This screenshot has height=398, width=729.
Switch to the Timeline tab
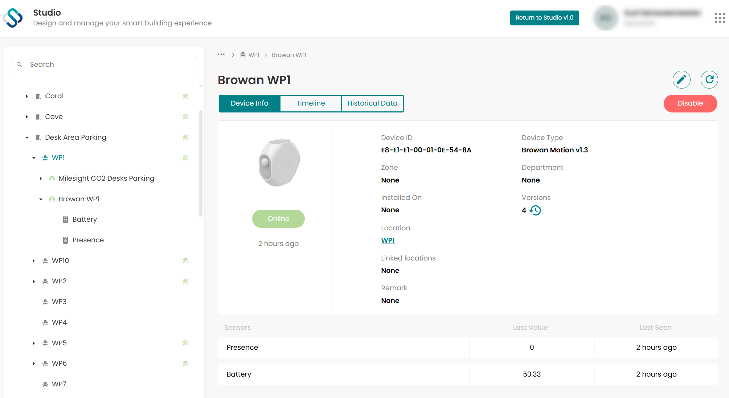click(311, 103)
